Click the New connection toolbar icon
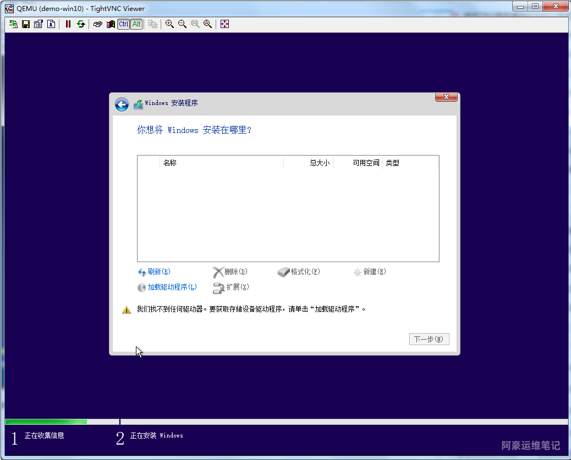571x460 pixels. pyautogui.click(x=13, y=24)
